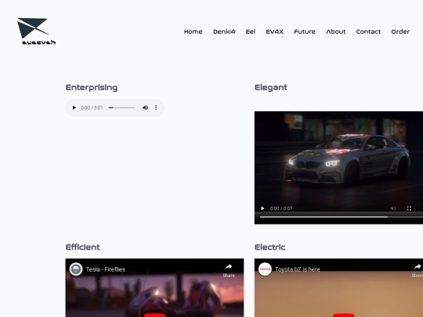Mute the audio player volume

coord(145,108)
